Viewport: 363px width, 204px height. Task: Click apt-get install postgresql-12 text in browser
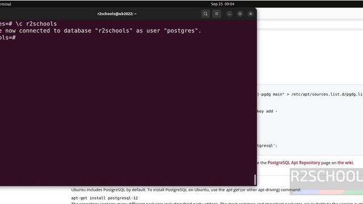(x=104, y=198)
